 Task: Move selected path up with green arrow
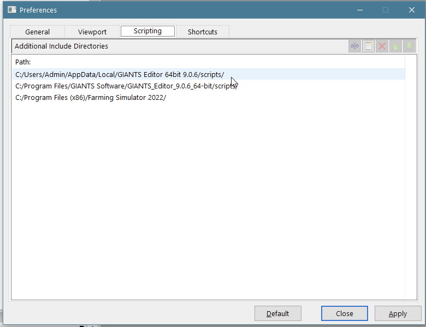[x=395, y=46]
